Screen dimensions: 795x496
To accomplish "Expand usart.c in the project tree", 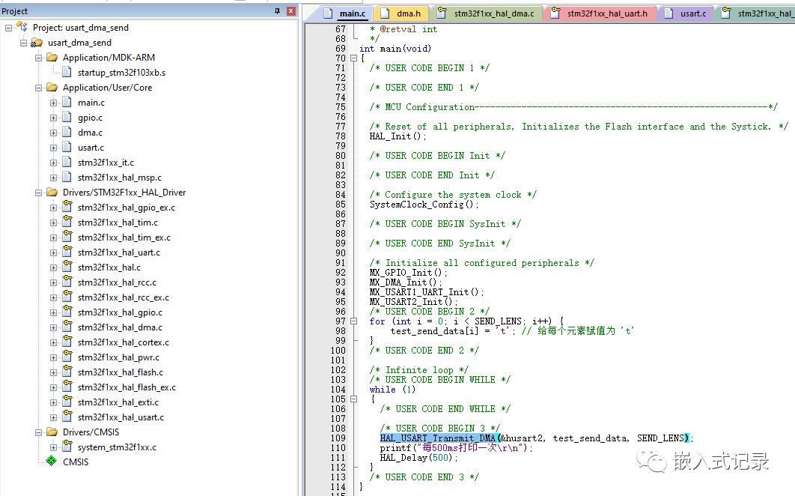I will 53,148.
